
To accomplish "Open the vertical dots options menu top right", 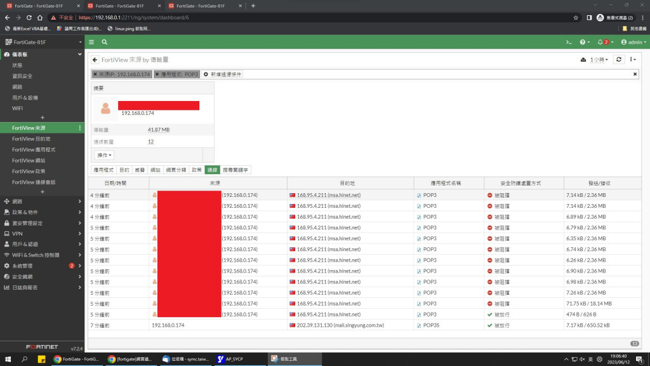I will tap(633, 59).
